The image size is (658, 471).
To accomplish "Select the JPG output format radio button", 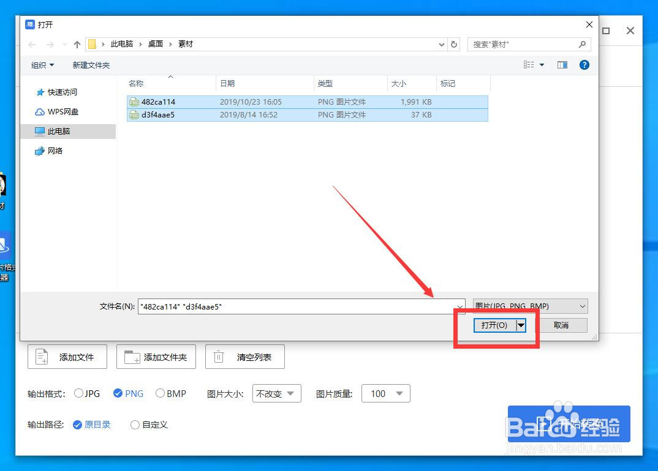I will pos(79,393).
